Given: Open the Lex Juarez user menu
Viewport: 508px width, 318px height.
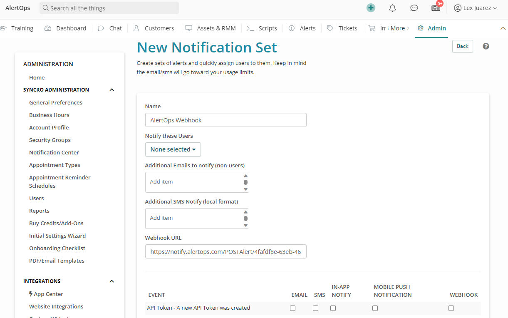Looking at the screenshot, I should point(475,8).
